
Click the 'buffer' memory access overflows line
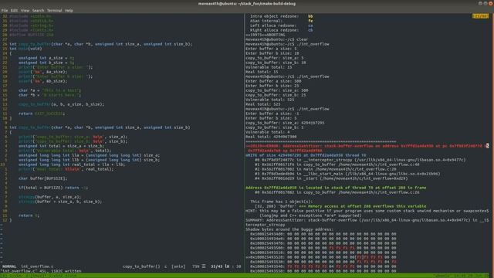pos(340,206)
